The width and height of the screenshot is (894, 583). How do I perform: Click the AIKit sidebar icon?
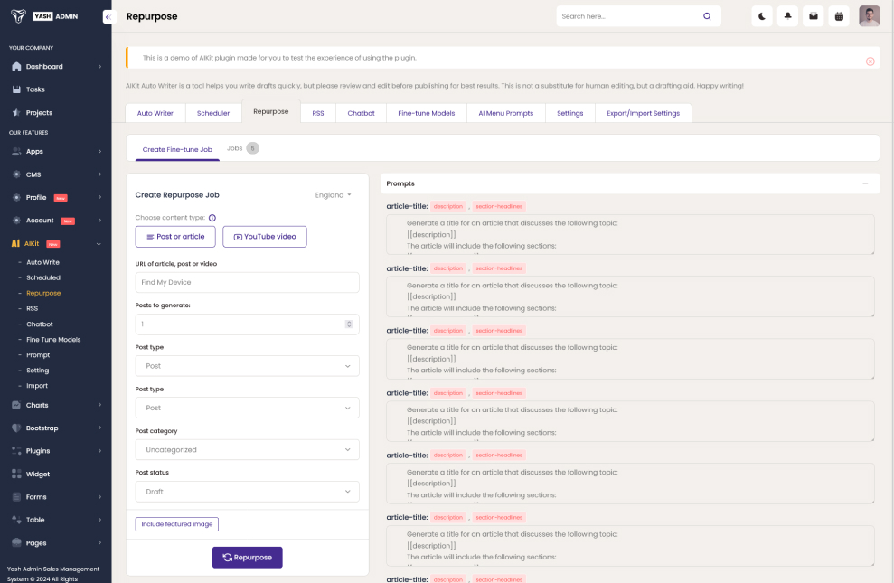click(x=15, y=243)
